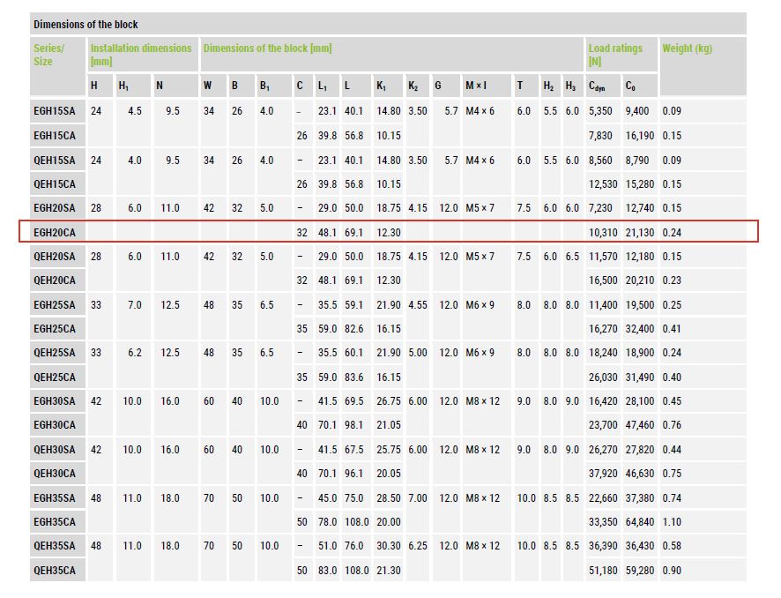781x598 pixels.
Task: Select the Load ratings [N] header
Action: 615,55
